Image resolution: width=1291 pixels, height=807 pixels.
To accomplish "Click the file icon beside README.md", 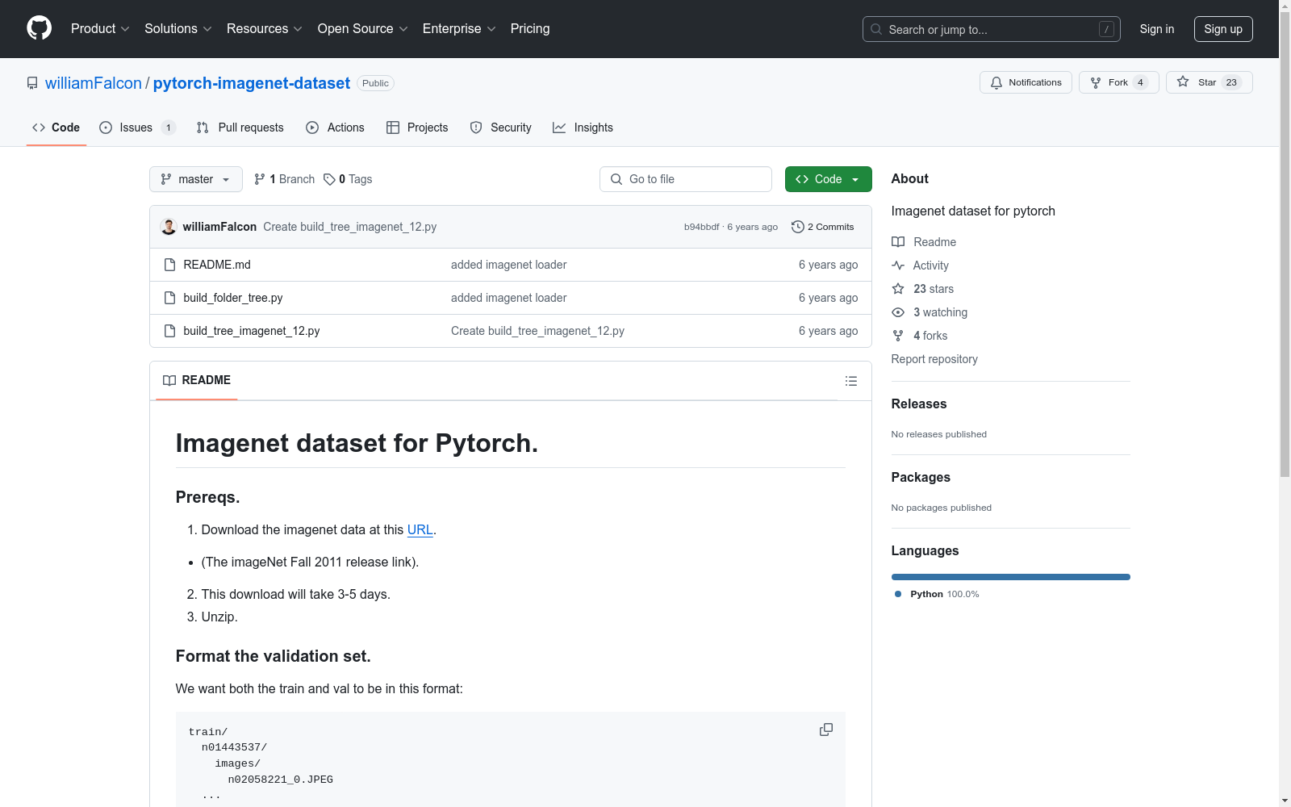I will (x=169, y=265).
